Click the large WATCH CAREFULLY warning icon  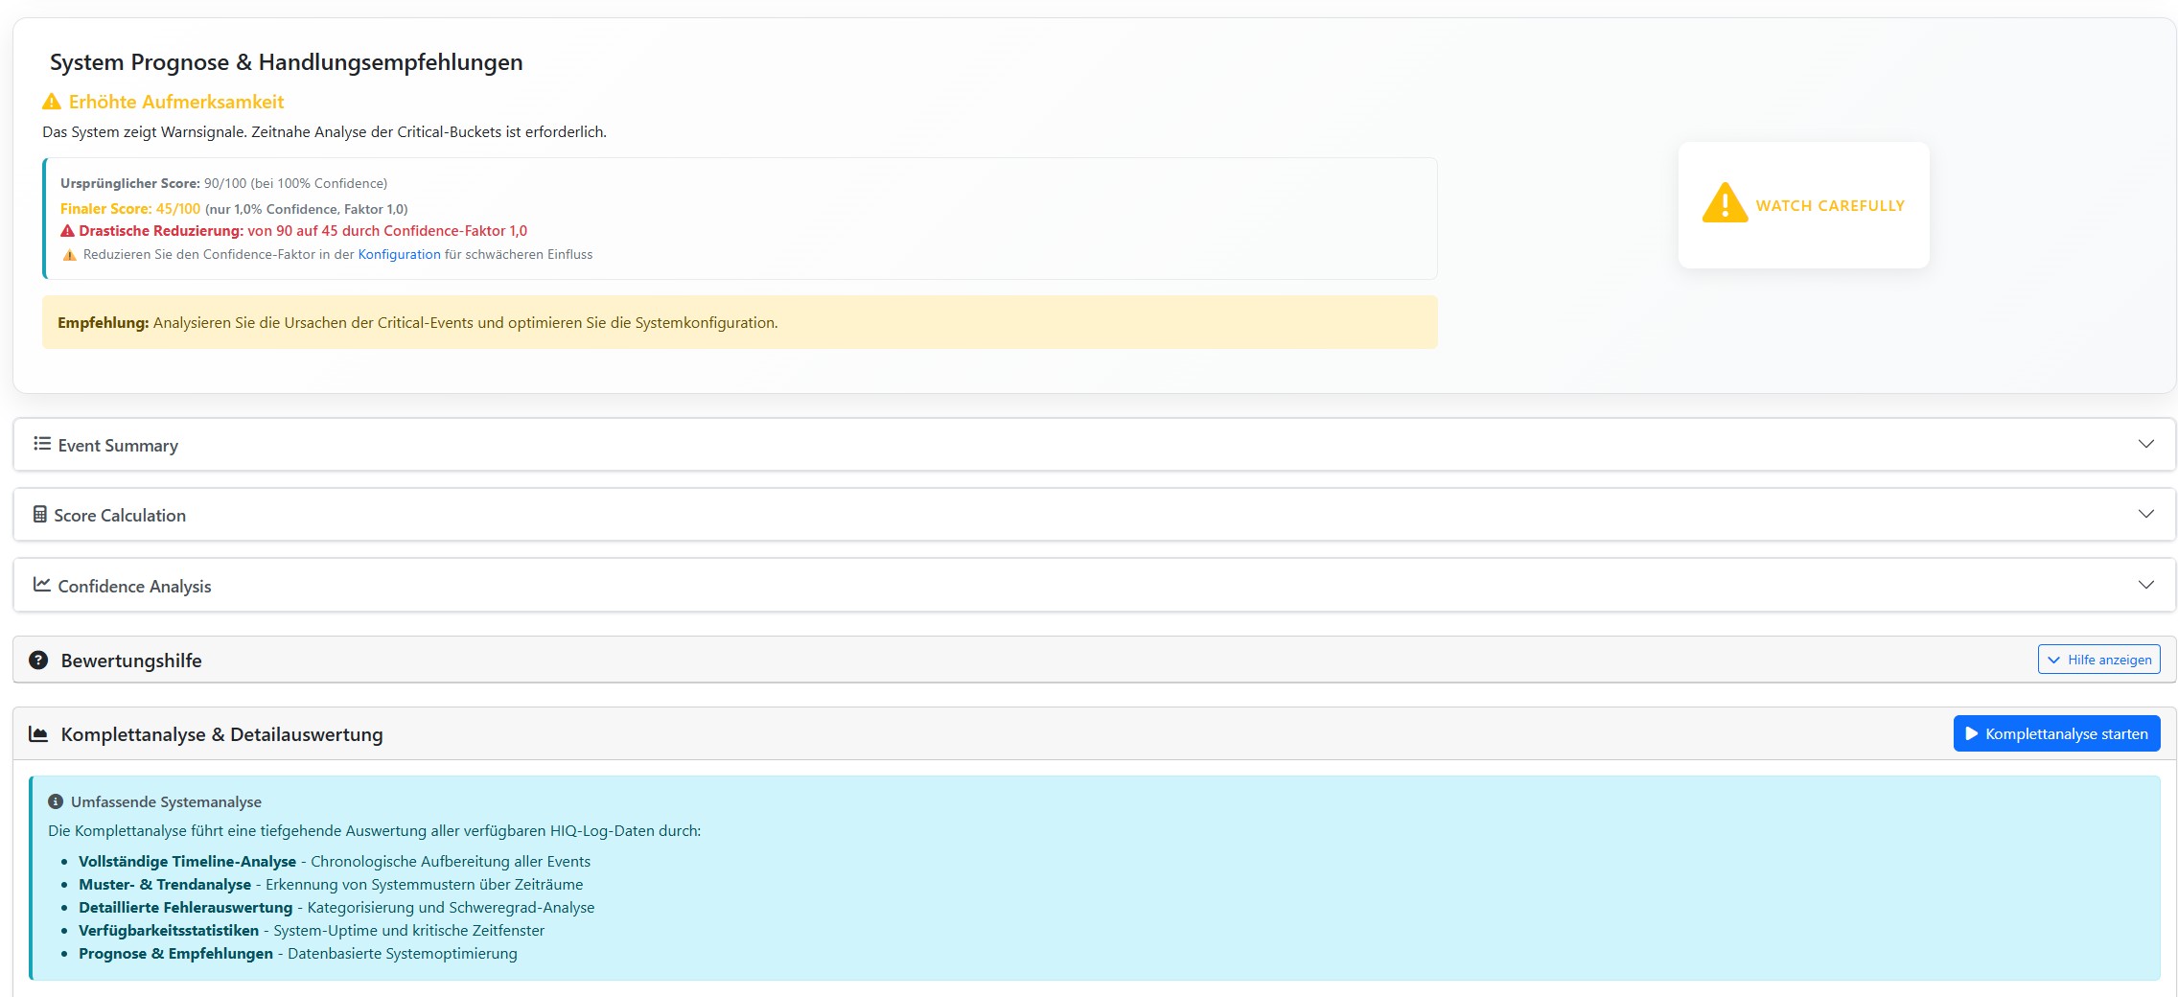(1724, 203)
